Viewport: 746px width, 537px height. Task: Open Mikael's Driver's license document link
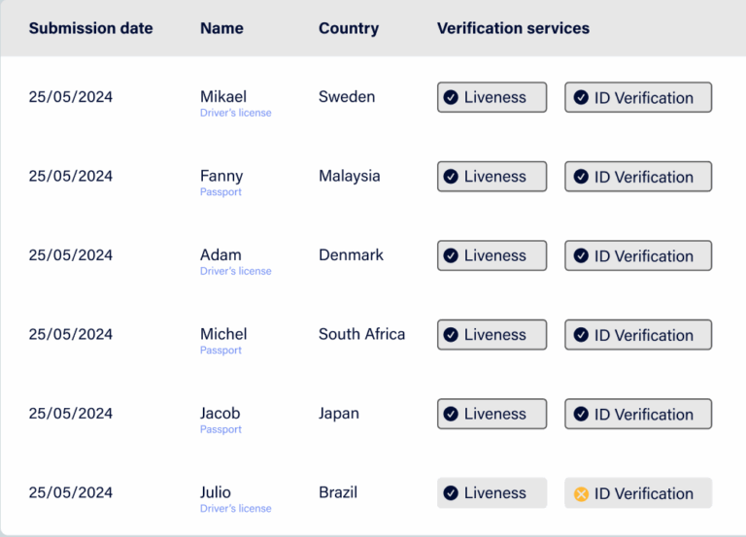[x=235, y=113]
